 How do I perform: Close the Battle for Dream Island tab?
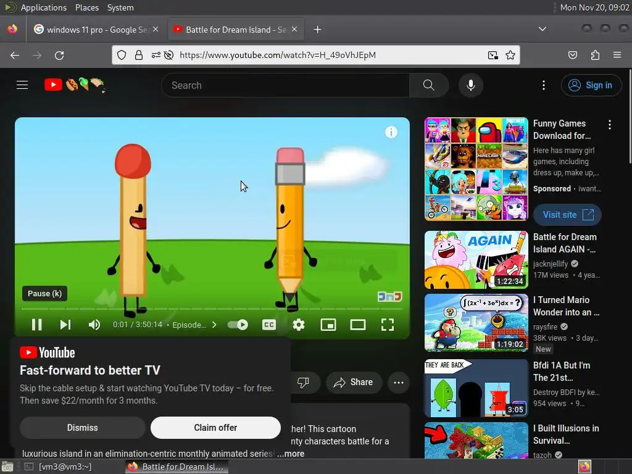pyautogui.click(x=294, y=29)
